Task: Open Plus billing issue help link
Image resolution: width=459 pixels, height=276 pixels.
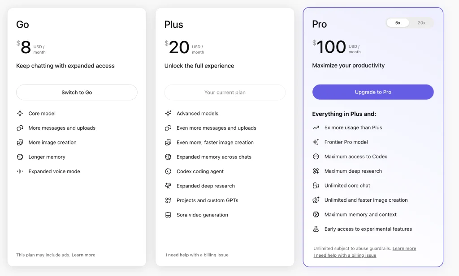Action: (x=197, y=255)
